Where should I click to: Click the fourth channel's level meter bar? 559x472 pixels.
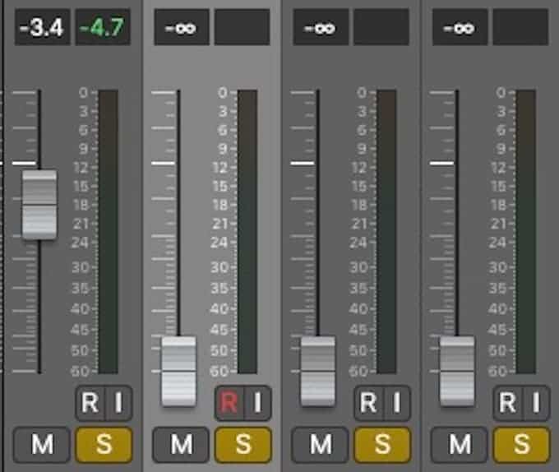(x=526, y=232)
